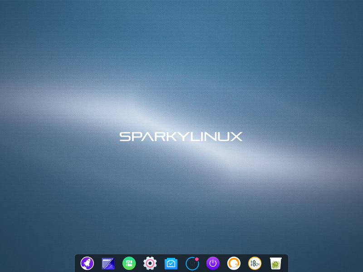Open the gear Control Center icon
Viewport: 363px width, 272px height.
click(150, 263)
